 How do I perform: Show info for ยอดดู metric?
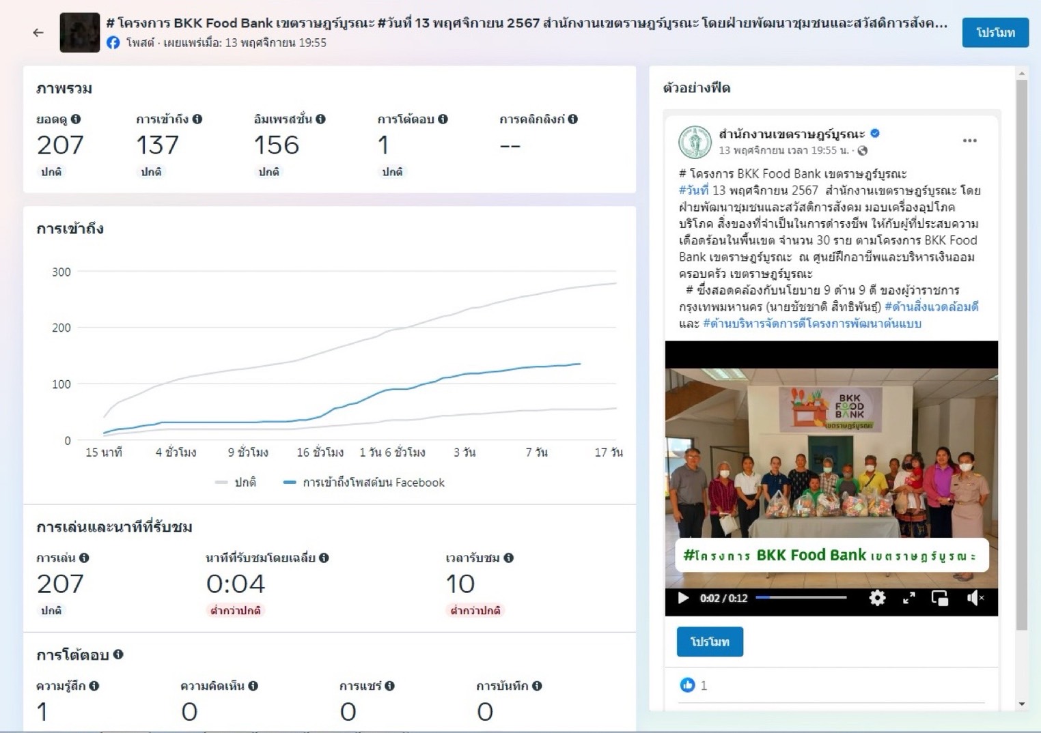tap(76, 119)
